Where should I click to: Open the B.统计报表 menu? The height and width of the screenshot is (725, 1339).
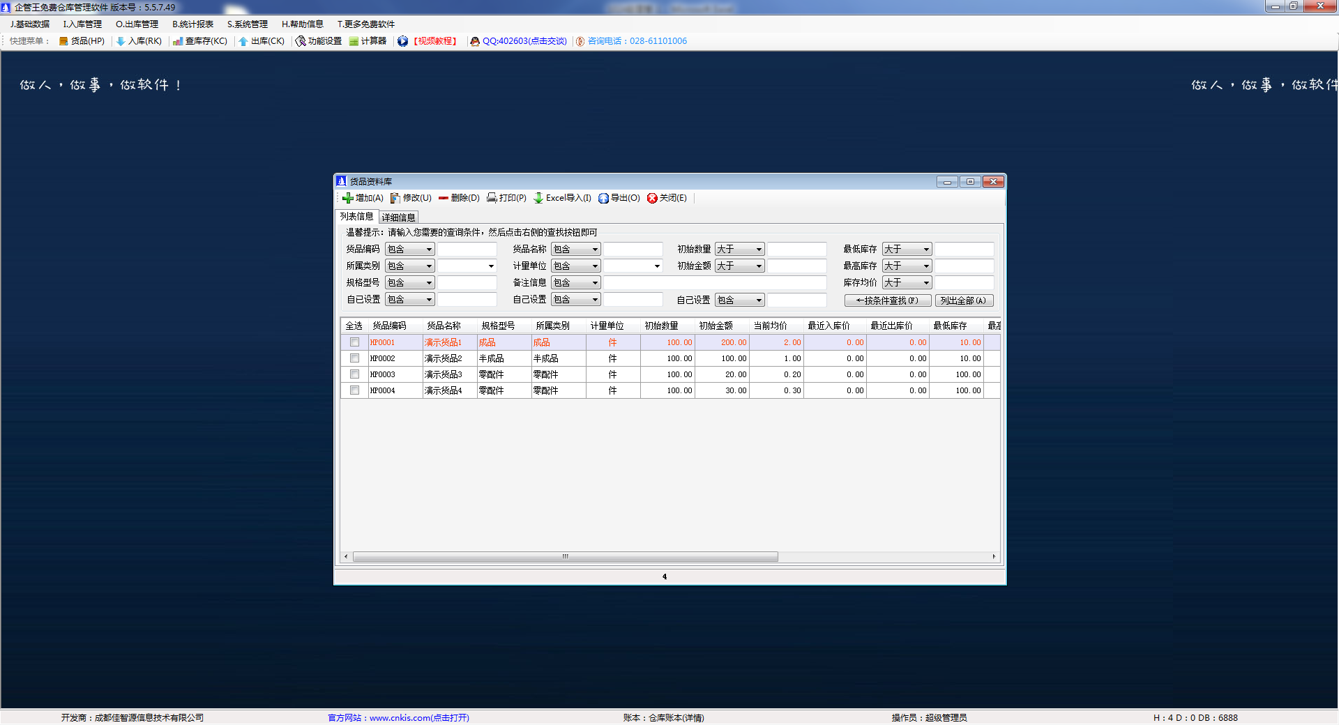pyautogui.click(x=193, y=24)
